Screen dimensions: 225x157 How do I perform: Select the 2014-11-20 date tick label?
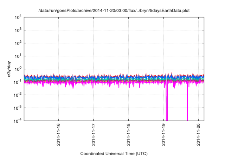[x=198, y=135]
